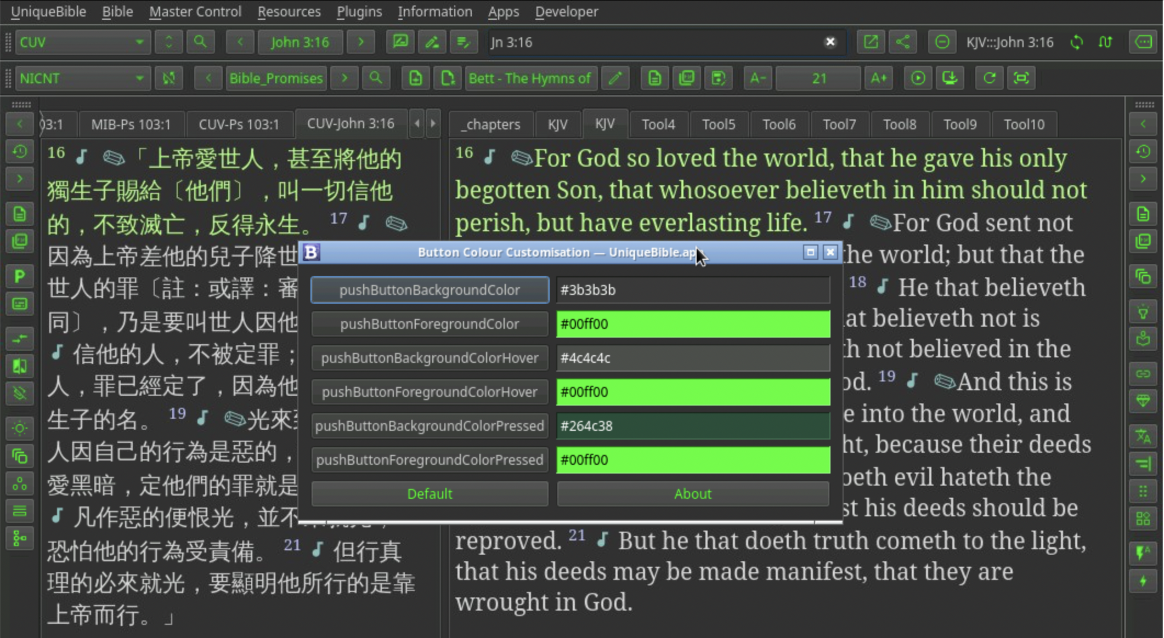Open the 'P' icon in left sidebar

pos(20,276)
